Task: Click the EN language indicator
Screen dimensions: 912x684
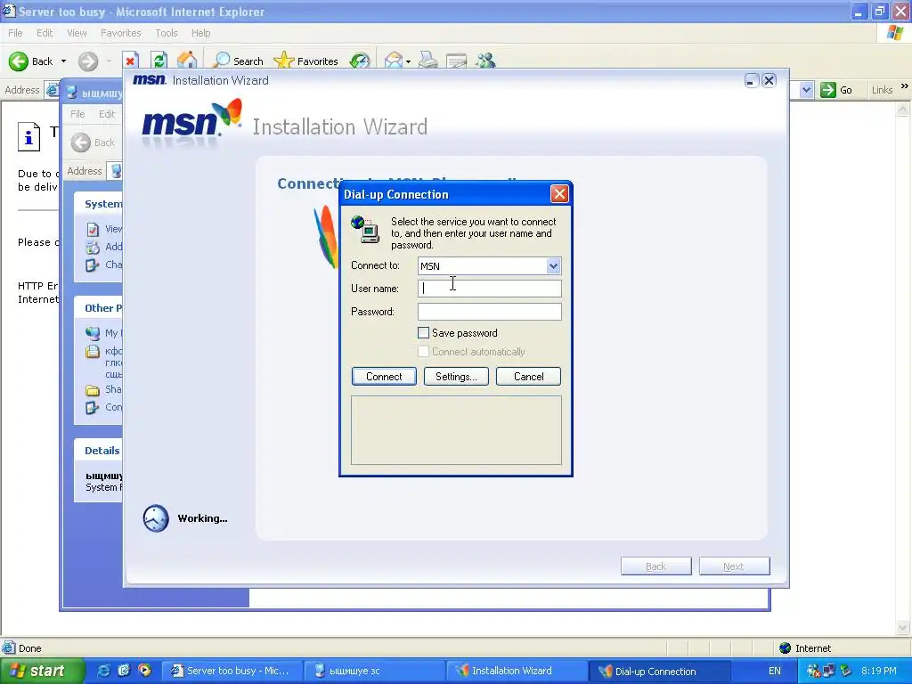Action: (774, 672)
